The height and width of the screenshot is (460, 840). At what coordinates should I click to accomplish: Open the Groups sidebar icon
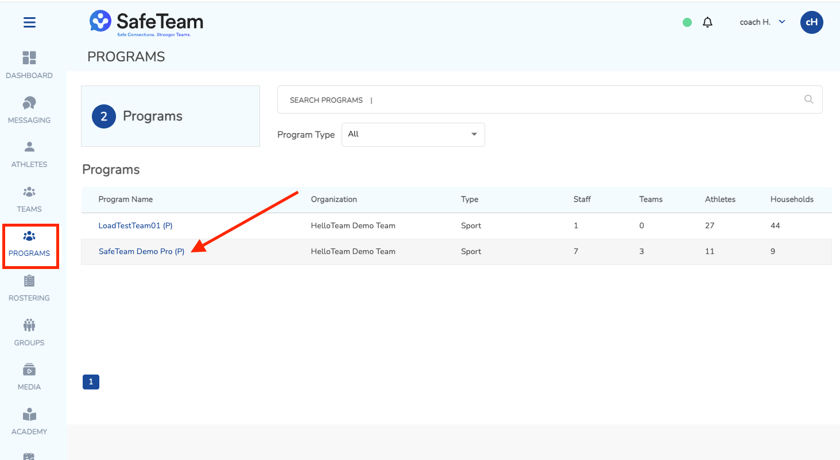pos(29,325)
